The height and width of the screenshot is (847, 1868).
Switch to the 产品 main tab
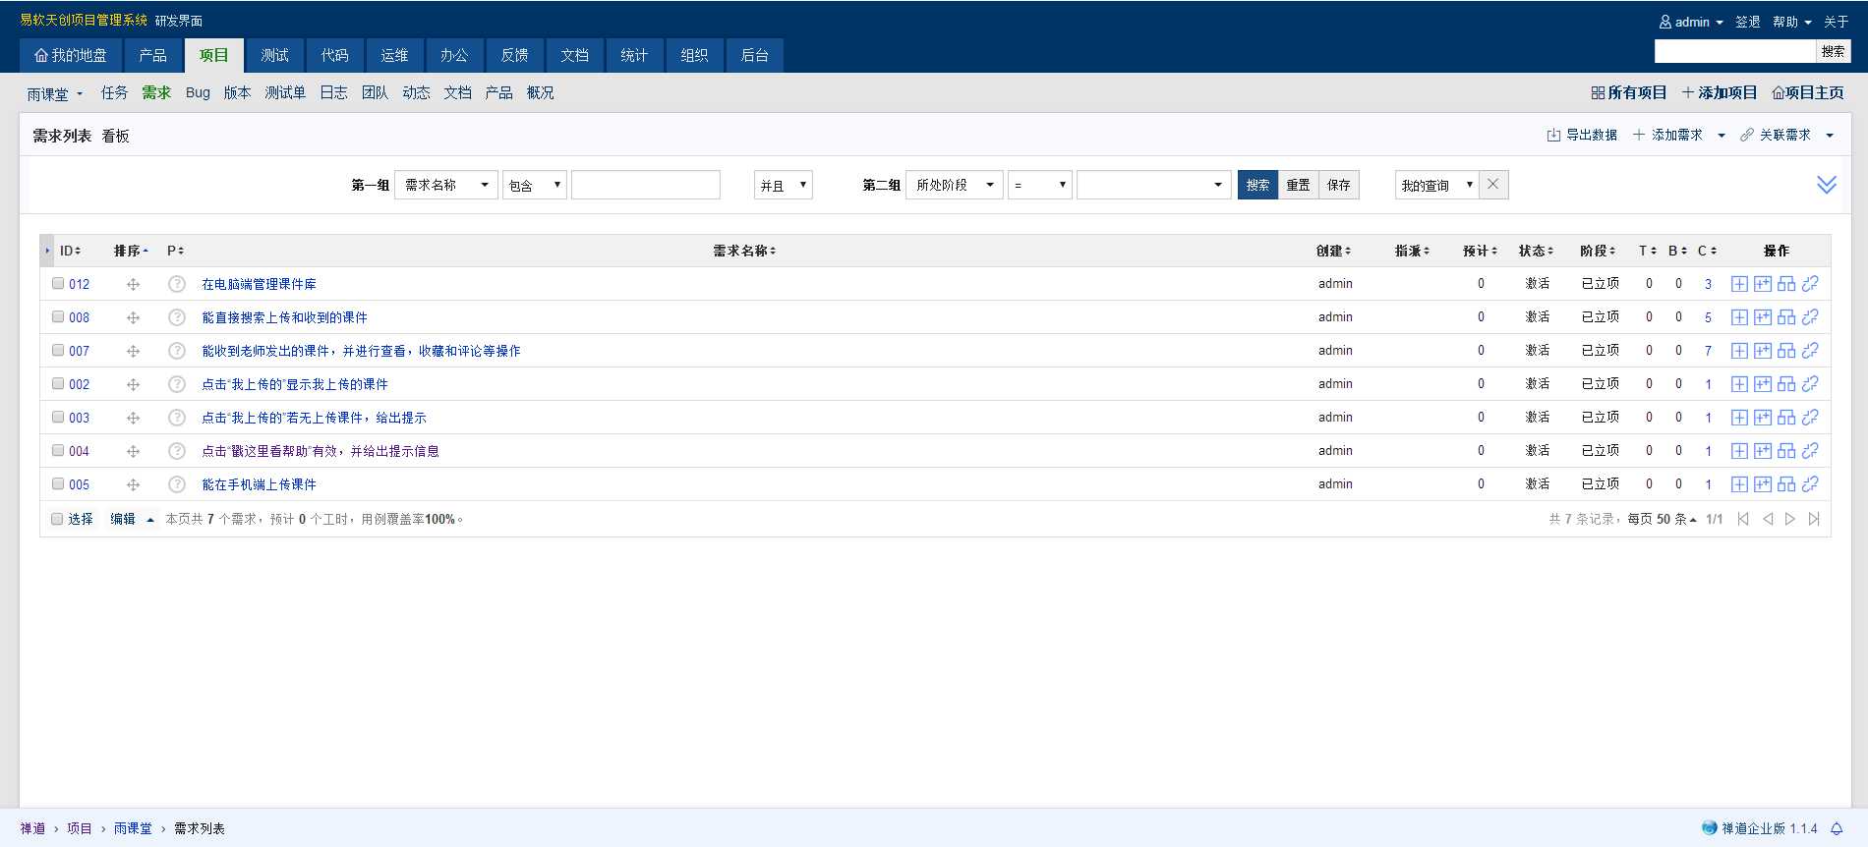click(x=152, y=55)
